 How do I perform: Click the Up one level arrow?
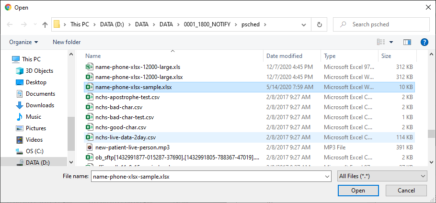click(45, 24)
